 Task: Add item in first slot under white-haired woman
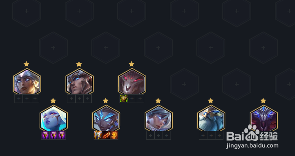(19, 99)
